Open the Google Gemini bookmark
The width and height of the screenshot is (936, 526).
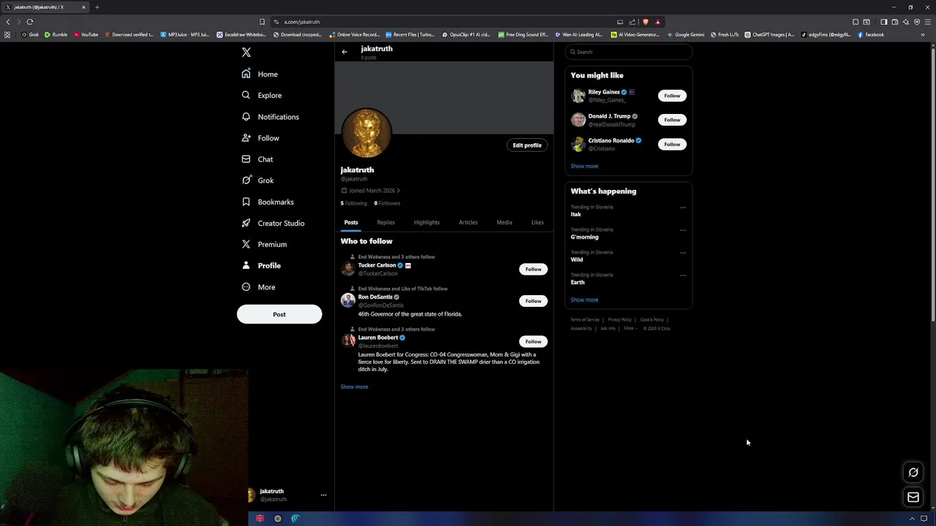pyautogui.click(x=686, y=34)
